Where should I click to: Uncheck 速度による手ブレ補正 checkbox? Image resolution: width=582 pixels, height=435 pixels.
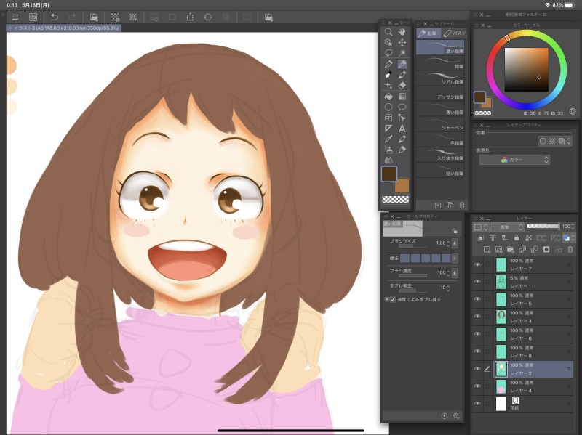tap(393, 299)
